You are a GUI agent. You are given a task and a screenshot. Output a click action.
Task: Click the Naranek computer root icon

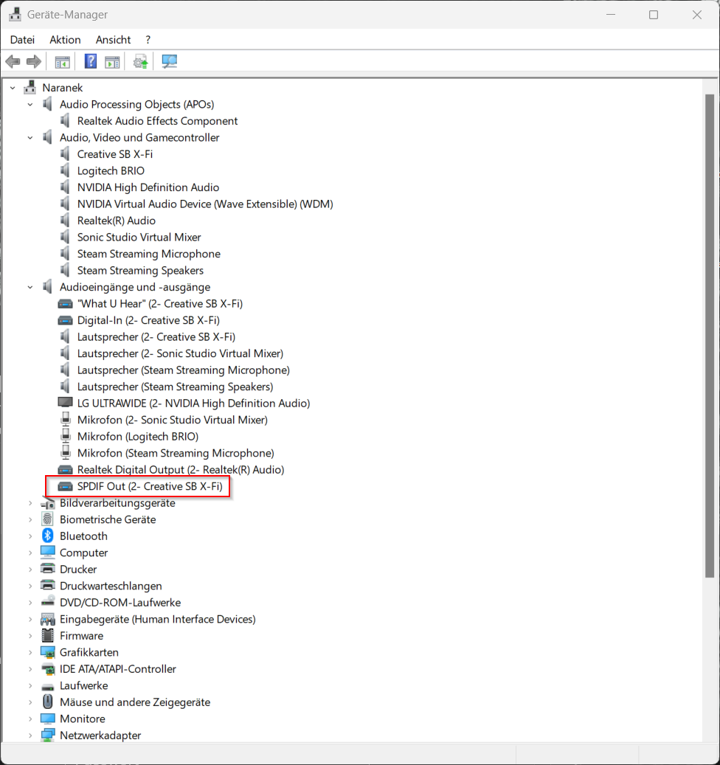click(x=30, y=87)
